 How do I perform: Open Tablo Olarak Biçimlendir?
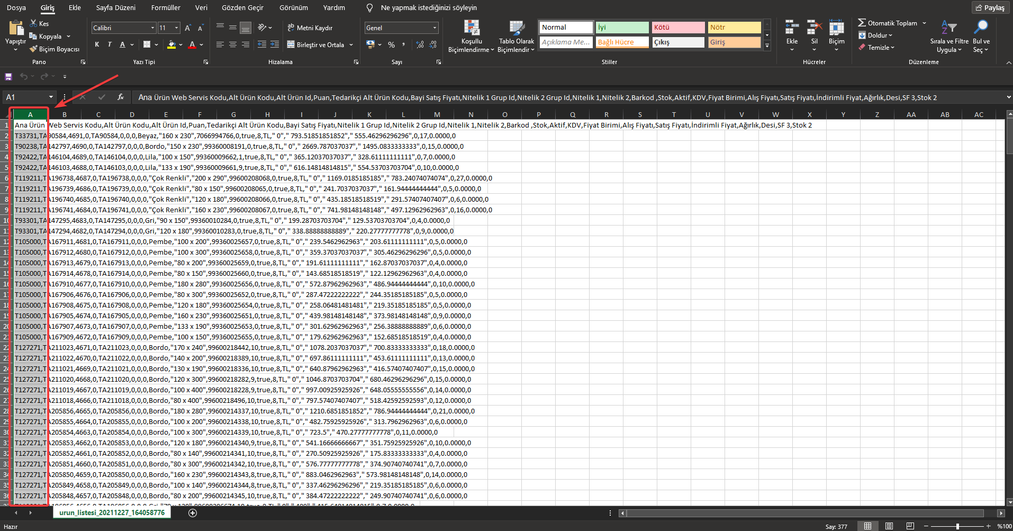tap(516, 36)
